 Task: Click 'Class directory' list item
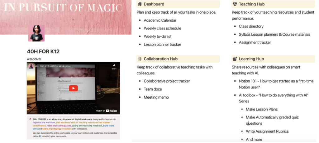tap(251, 26)
